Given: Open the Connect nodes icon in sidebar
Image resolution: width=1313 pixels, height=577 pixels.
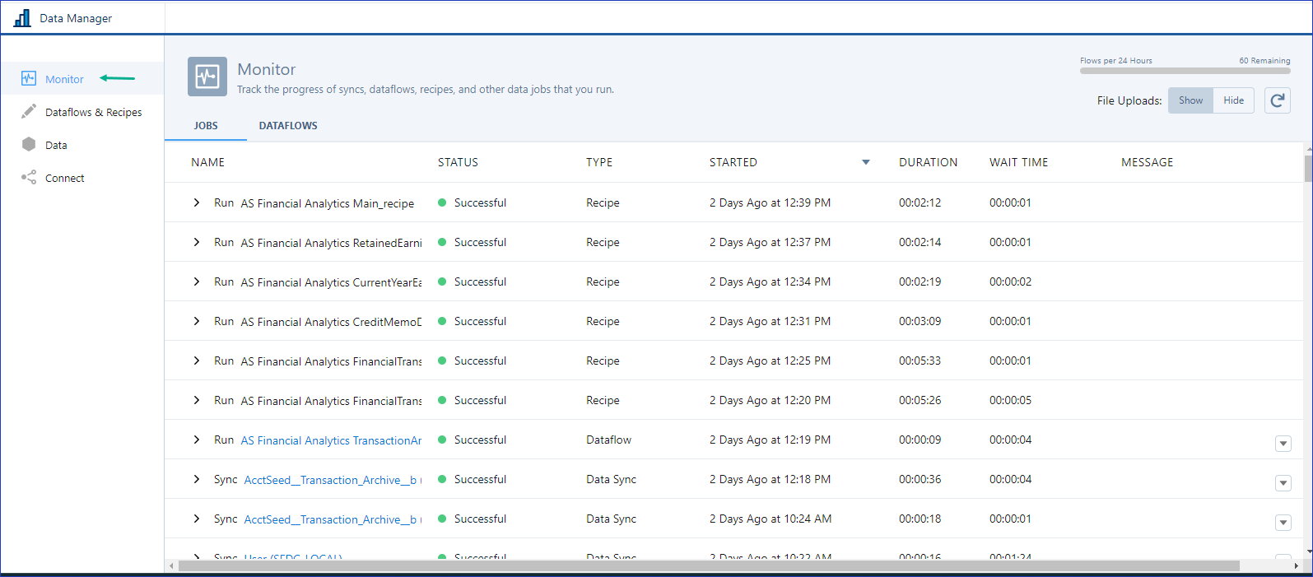Looking at the screenshot, I should (x=29, y=177).
